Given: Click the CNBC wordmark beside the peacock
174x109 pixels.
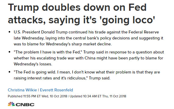Looking at the screenshot, I should click(25, 105).
